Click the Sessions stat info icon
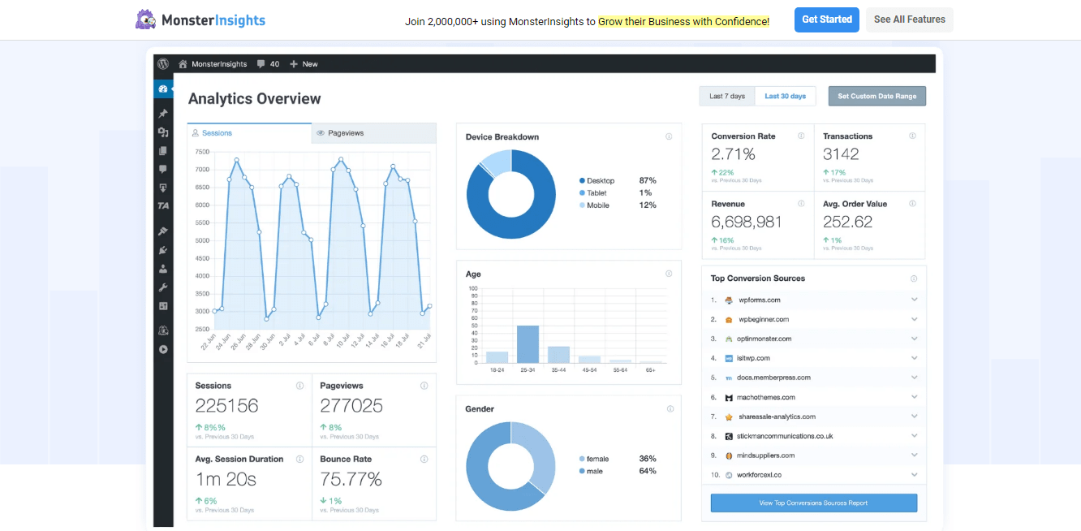 tap(299, 386)
